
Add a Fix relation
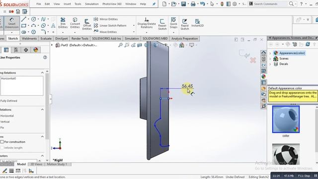2,128
